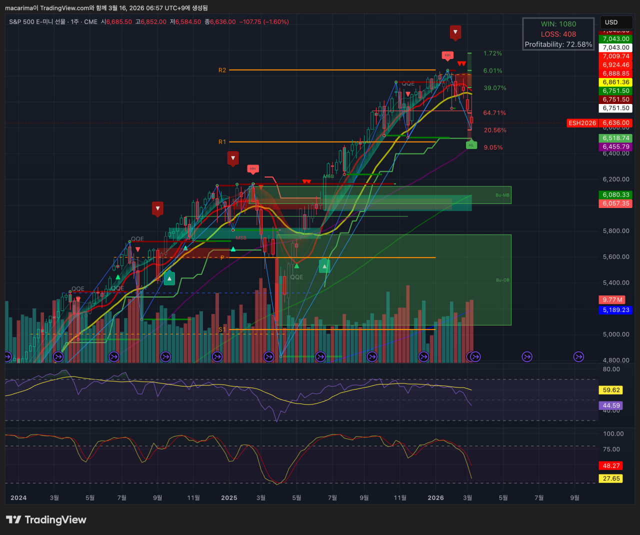The width and height of the screenshot is (640, 535).
Task: Select the yellow 6,861.36 price label
Action: tap(615, 82)
